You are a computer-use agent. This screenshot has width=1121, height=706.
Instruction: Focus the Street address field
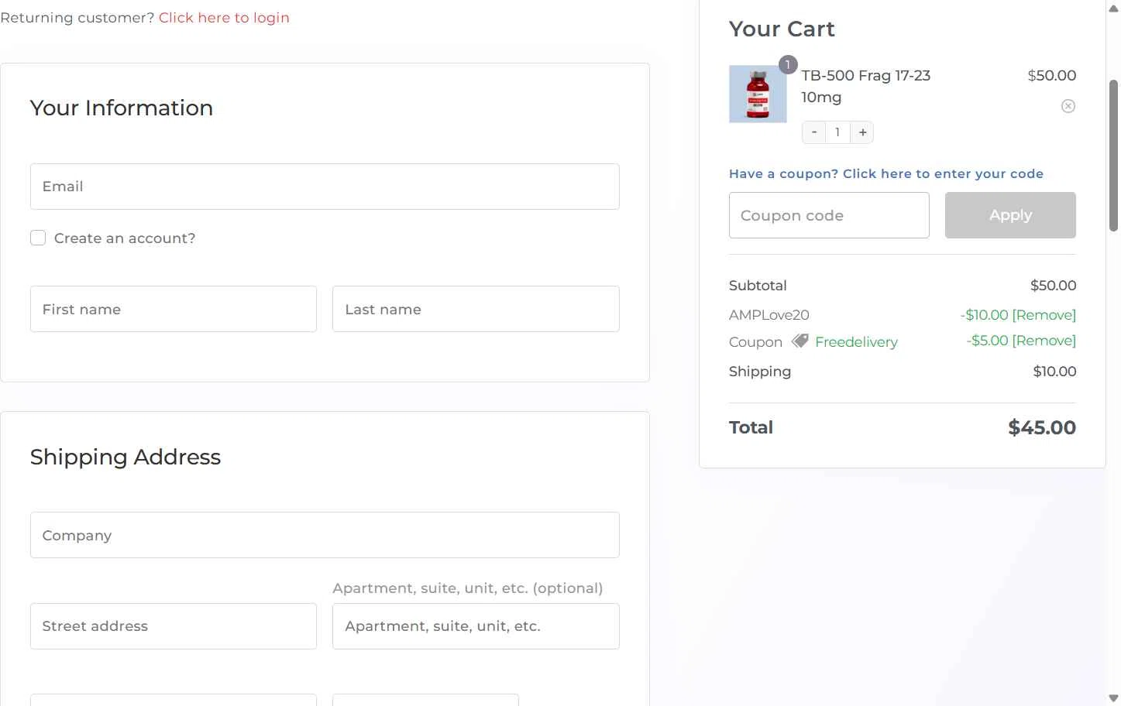174,626
